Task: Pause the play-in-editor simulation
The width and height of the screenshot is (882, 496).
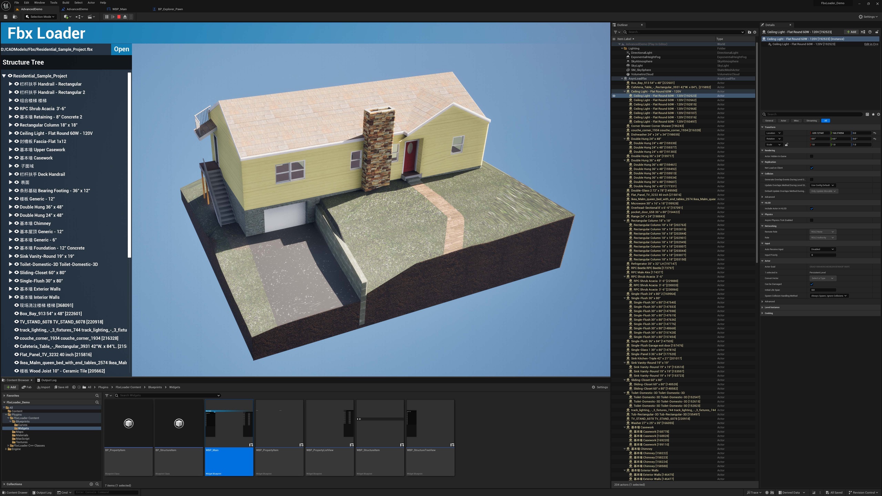Action: point(107,17)
